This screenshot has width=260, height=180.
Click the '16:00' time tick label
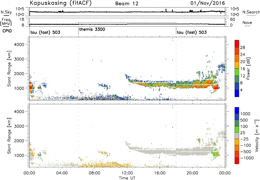pos(160,173)
